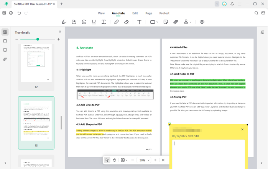Zoom in with the plus button
The image size is (268, 169).
point(155,160)
